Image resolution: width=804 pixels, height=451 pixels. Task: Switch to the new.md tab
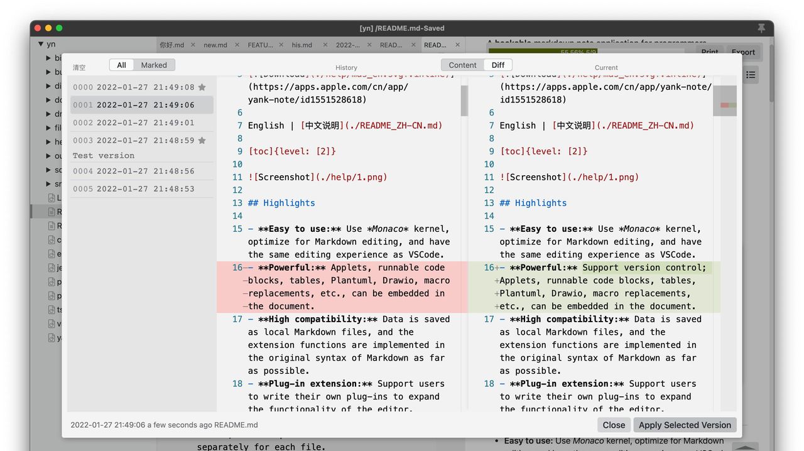click(215, 45)
